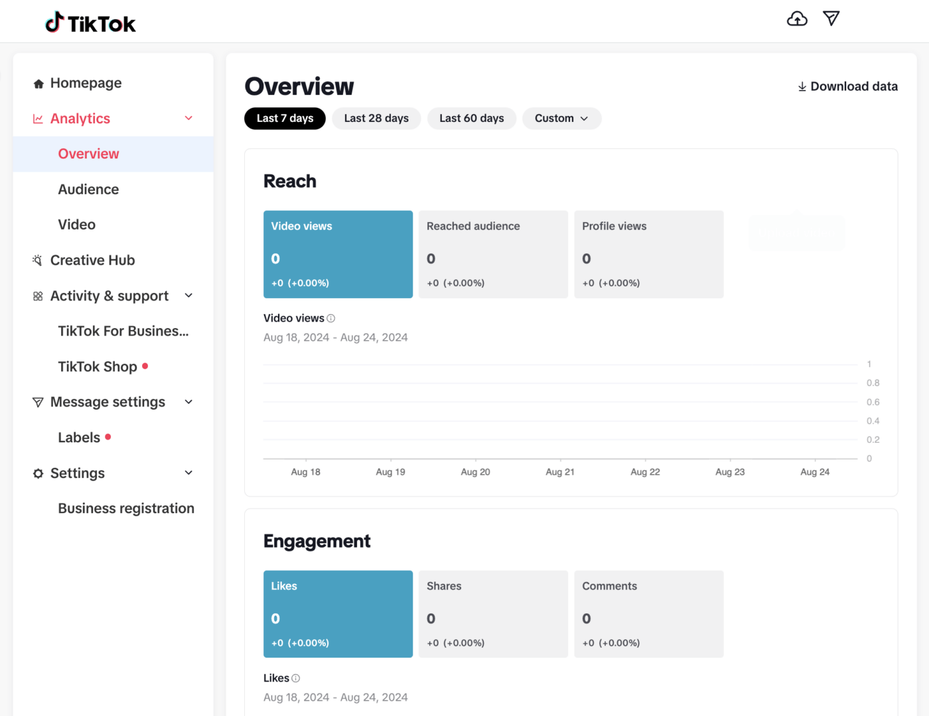
Task: Click the Download data link
Action: click(847, 86)
